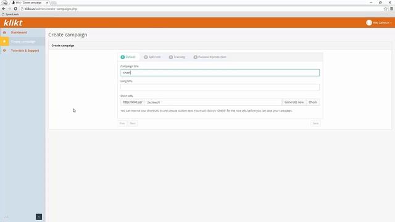Viewport: 395px width, 222px height.
Task: Open the user account dropdown
Action: [x=382, y=23]
